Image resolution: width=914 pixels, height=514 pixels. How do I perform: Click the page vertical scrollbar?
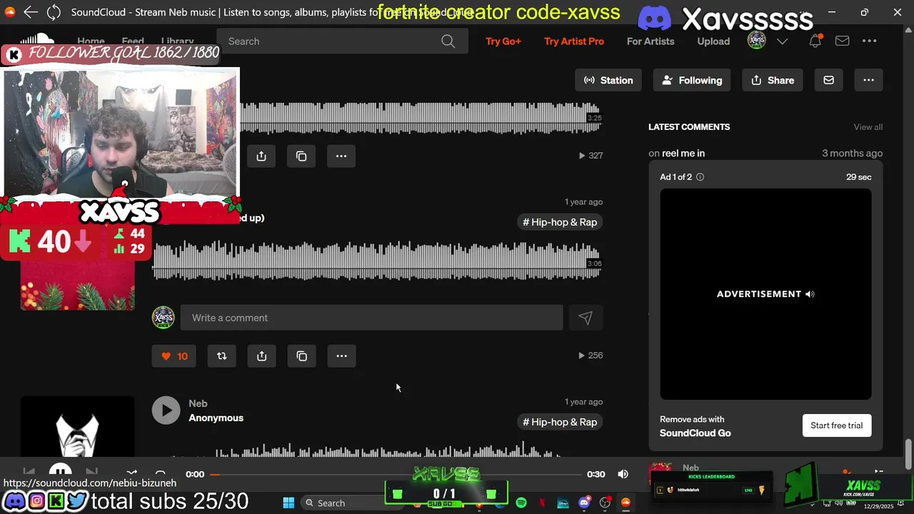908,455
